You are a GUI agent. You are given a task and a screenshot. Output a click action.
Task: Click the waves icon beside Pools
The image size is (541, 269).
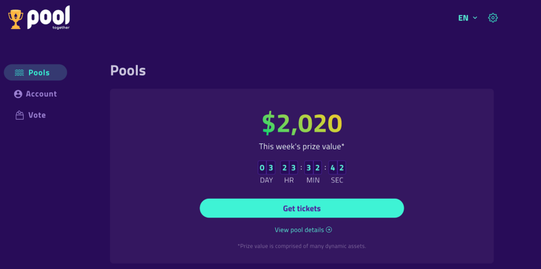tap(20, 73)
